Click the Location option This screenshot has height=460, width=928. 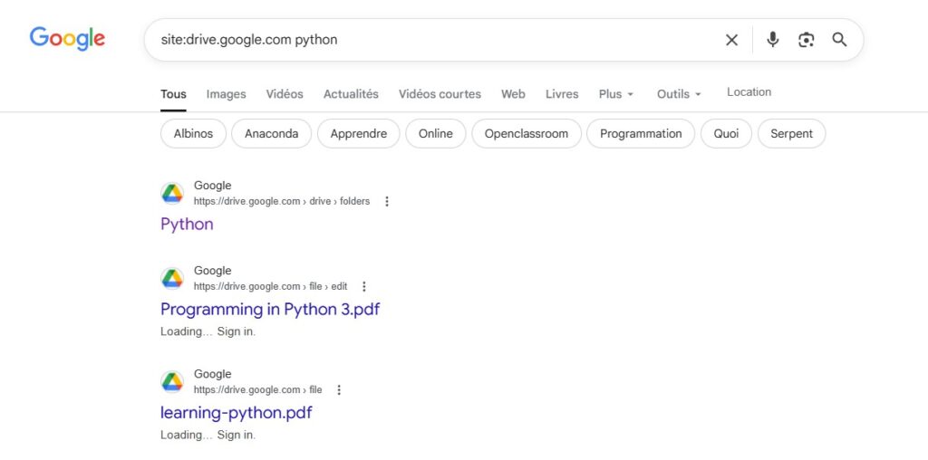coord(749,92)
